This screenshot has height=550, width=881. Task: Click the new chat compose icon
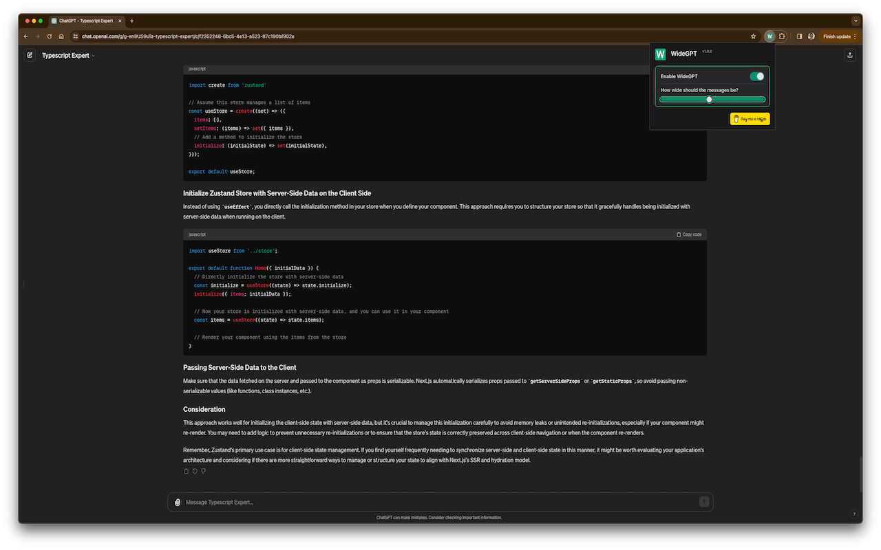click(x=30, y=55)
